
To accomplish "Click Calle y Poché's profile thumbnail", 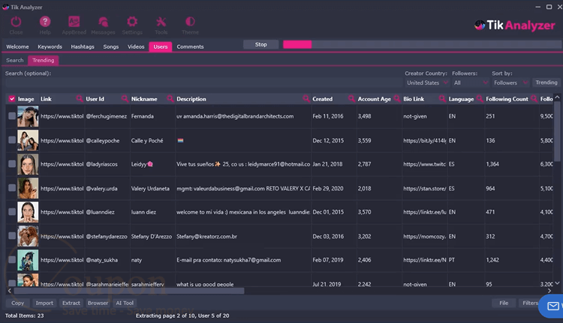I will 28,140.
